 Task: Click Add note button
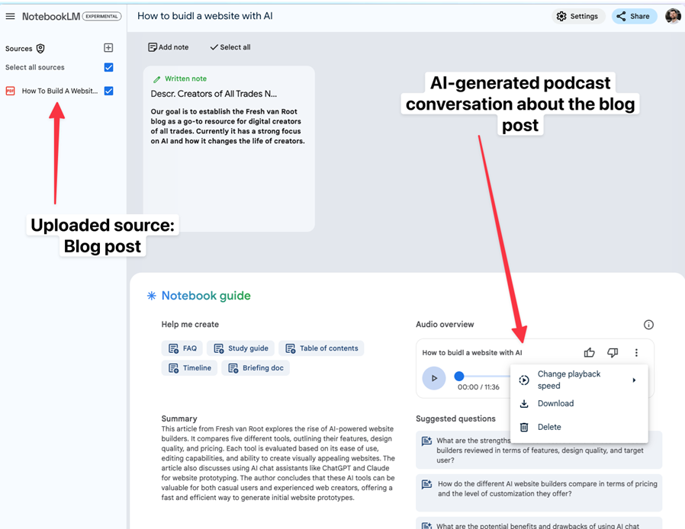(x=168, y=47)
